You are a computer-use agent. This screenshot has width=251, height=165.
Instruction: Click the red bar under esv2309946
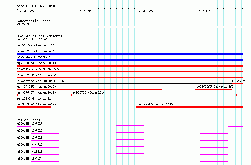(x=130, y=78)
